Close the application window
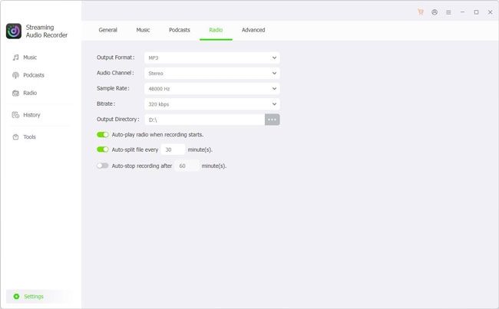Image resolution: width=499 pixels, height=309 pixels. [490, 12]
